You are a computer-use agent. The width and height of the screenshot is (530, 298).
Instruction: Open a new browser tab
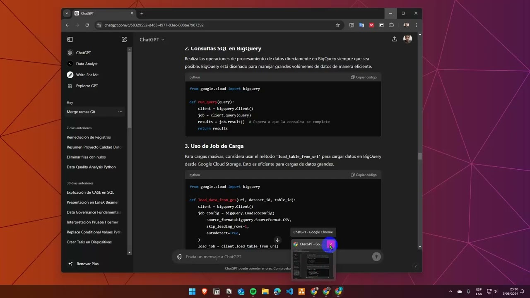(x=142, y=13)
